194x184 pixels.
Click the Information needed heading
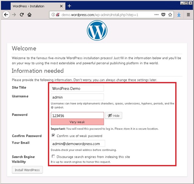coord(38,71)
